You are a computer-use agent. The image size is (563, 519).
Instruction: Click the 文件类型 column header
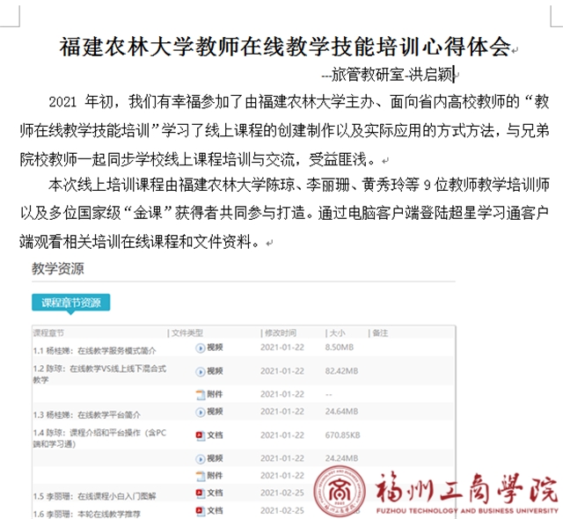(187, 333)
